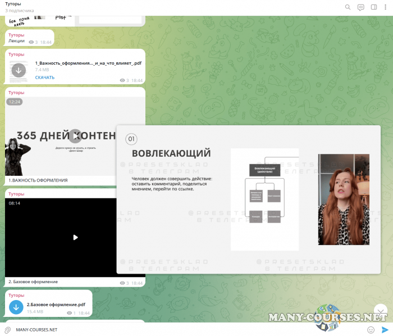Image resolution: width=393 pixels, height=336 pixels.
Task: Click the СКАЧАТЬ download link
Action: (45, 78)
